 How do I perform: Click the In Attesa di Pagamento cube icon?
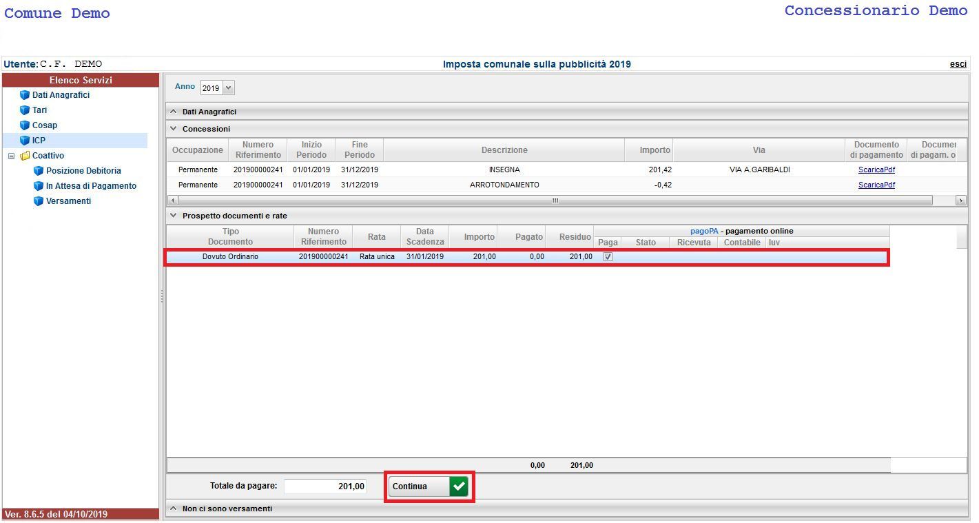39,186
